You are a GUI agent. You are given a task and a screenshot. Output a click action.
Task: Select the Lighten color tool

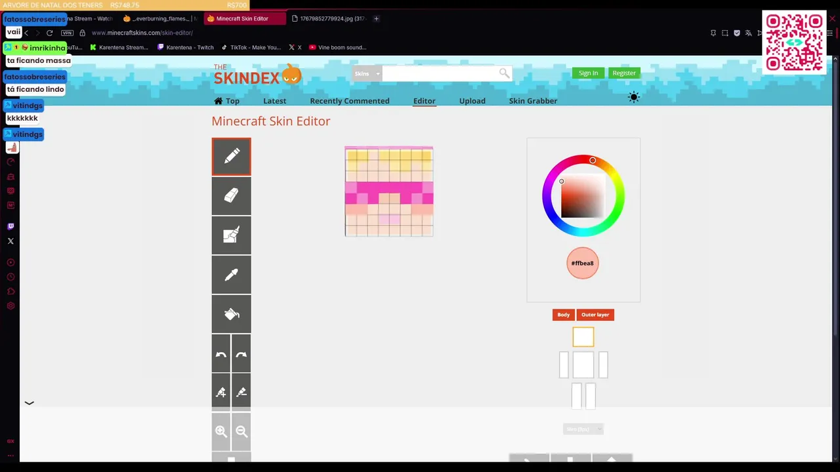(x=221, y=392)
